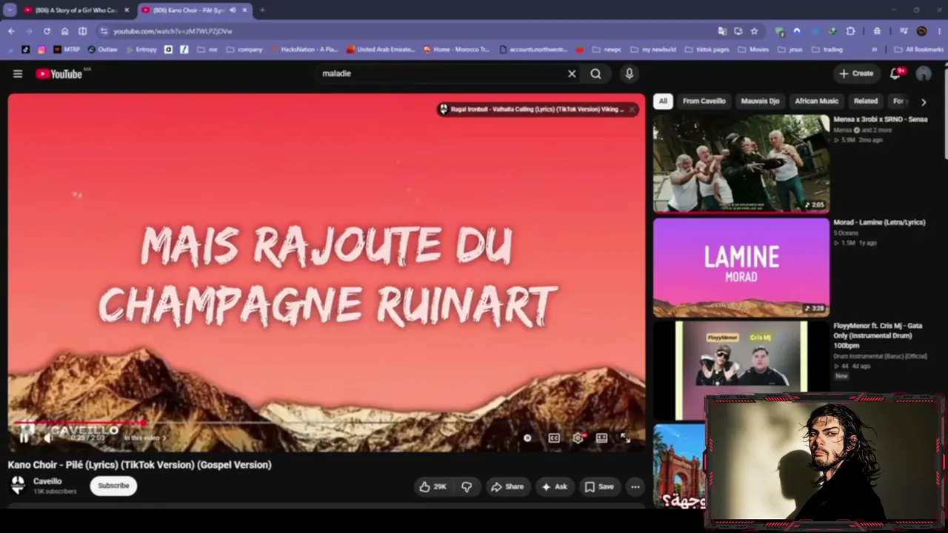The width and height of the screenshot is (948, 533).
Task: Open the Caveillo channel avatar
Action: (18, 486)
